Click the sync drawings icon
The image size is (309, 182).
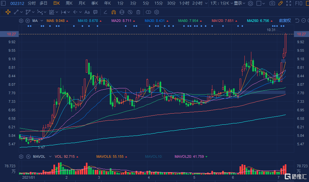[122, 12]
